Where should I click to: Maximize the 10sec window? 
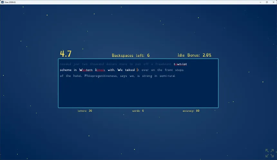pos(267,2)
